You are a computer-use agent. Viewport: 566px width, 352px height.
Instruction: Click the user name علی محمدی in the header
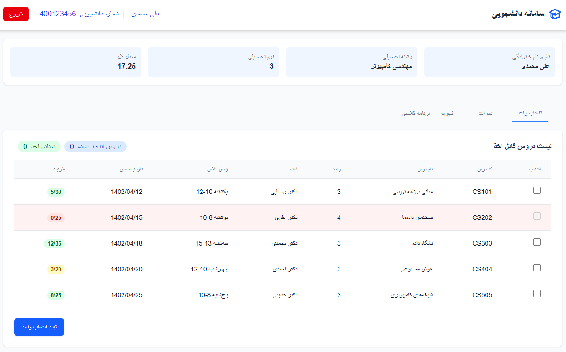[x=145, y=14]
